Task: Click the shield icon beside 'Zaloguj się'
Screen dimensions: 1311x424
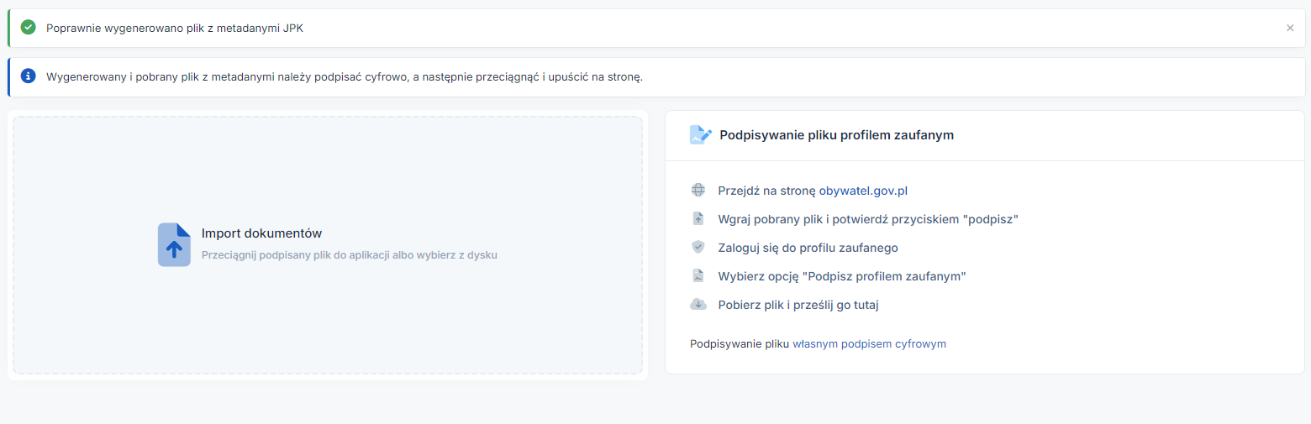Action: pyautogui.click(x=698, y=248)
